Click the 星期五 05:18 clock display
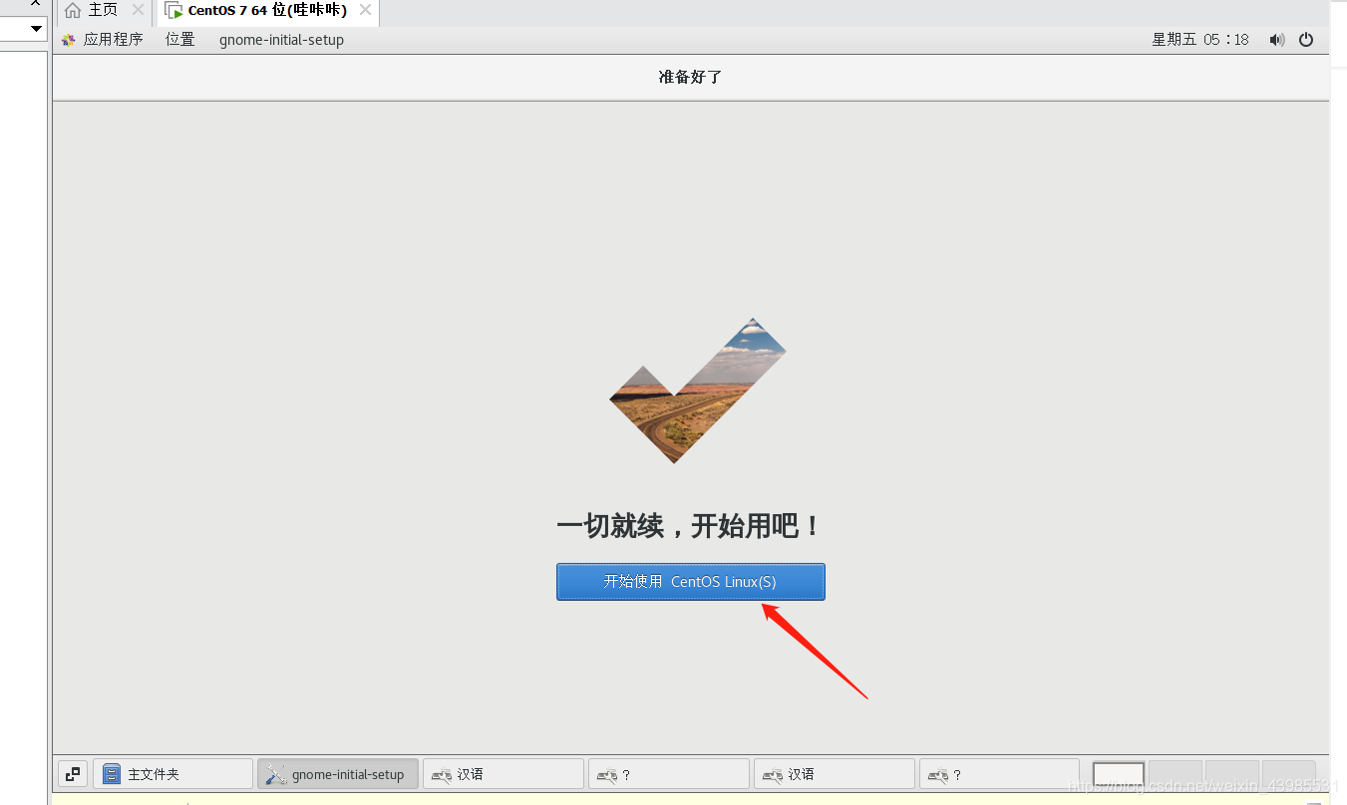The height and width of the screenshot is (805, 1347). pyautogui.click(x=1199, y=40)
